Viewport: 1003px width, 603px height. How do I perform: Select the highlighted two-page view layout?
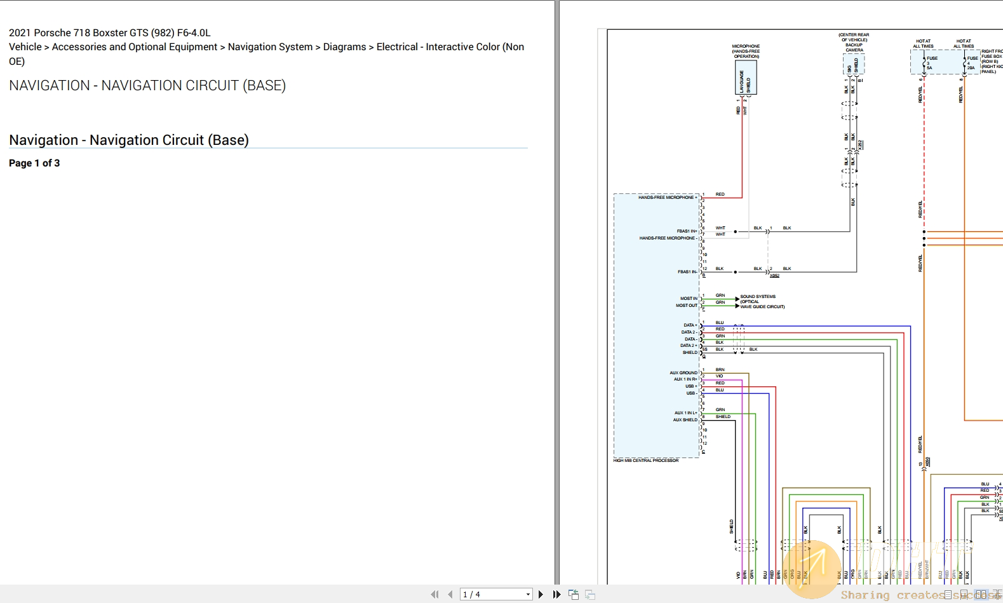[x=981, y=595]
